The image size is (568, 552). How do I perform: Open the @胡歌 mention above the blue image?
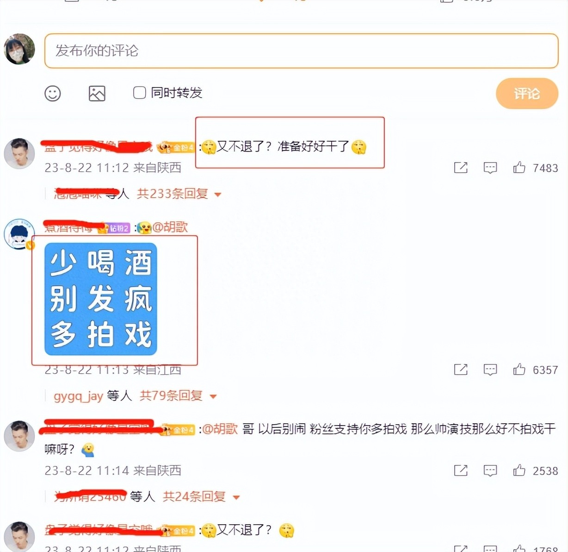click(x=170, y=227)
